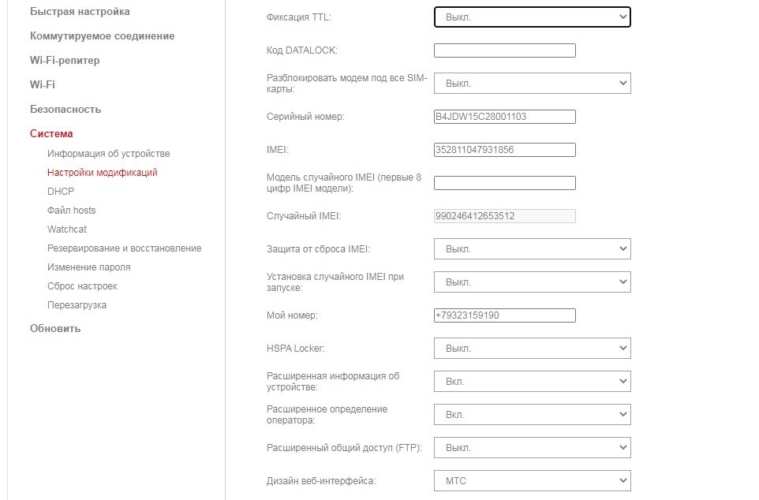Open the Быстрая настройка menu section
This screenshot has width=759, height=500.
(x=80, y=12)
